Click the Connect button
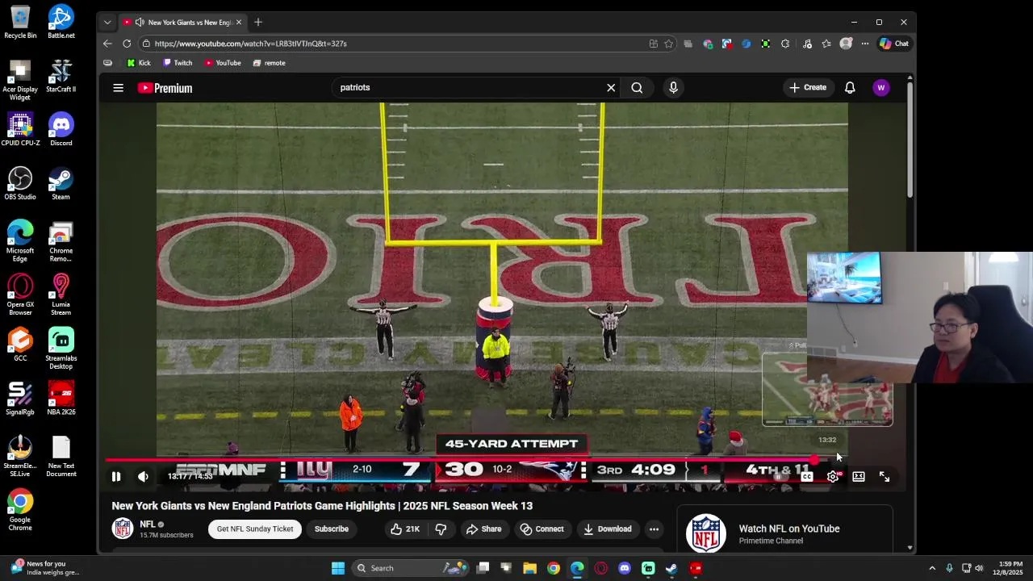This screenshot has height=581, width=1033. (542, 529)
